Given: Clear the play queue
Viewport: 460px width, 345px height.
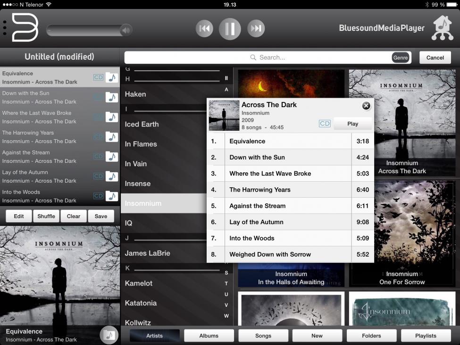Looking at the screenshot, I should tap(73, 216).
